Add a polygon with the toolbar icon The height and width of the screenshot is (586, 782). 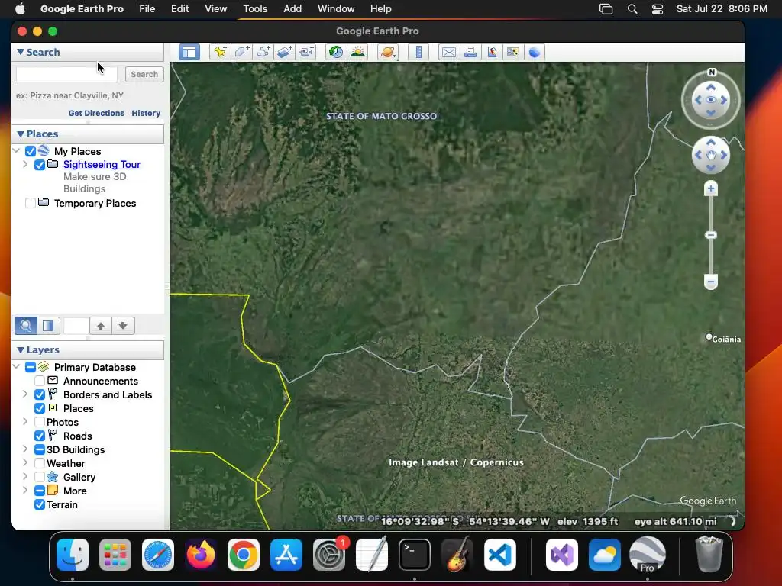click(242, 52)
